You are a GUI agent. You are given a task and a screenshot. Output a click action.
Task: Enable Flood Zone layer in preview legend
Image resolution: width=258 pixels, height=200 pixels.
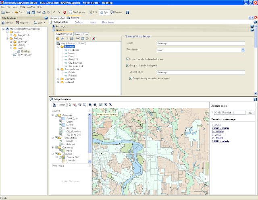coord(60,119)
